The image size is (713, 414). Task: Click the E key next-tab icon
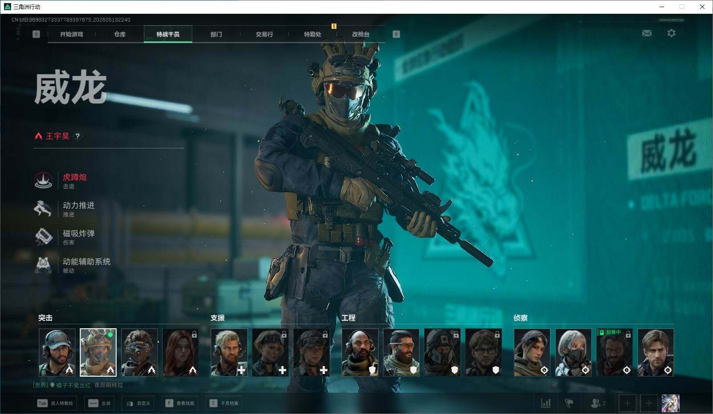pos(396,34)
